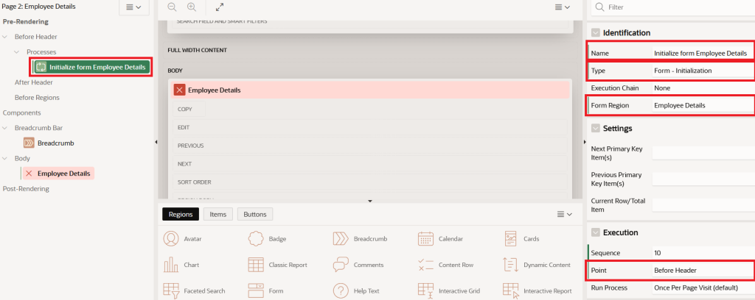Click the zoom out magnifier icon
The height and width of the screenshot is (300, 755).
172,7
